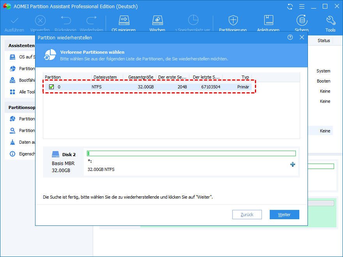Click the Eigenschaften info icon

click(x=12, y=154)
